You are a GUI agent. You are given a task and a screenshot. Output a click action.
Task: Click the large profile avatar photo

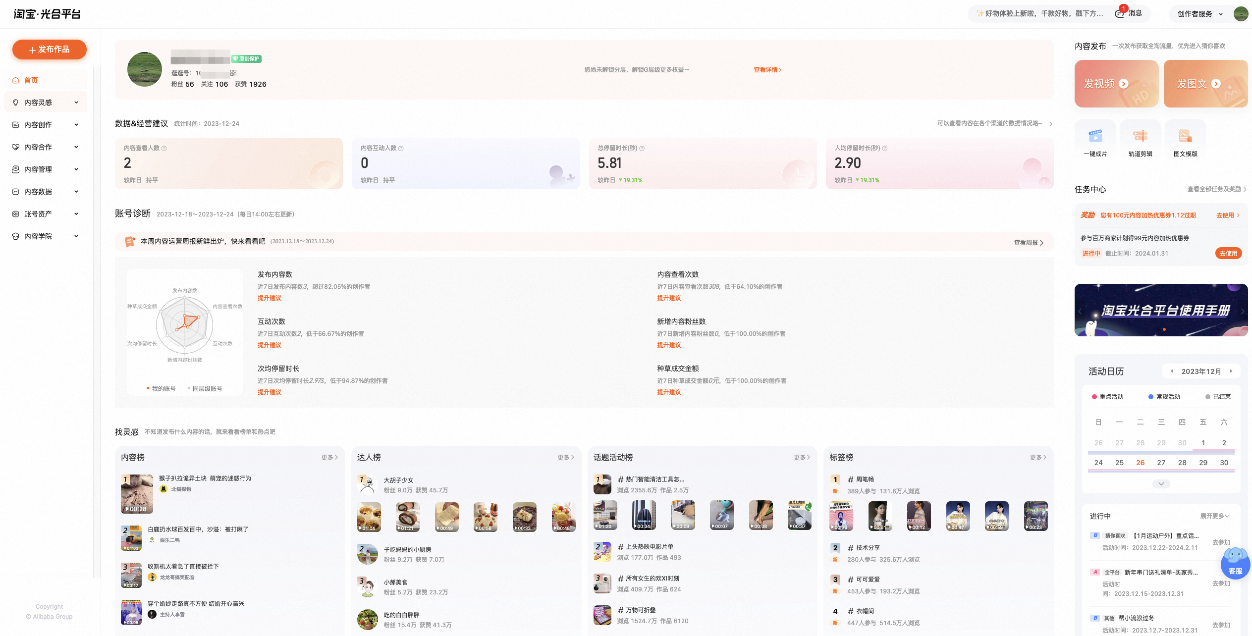(x=144, y=69)
